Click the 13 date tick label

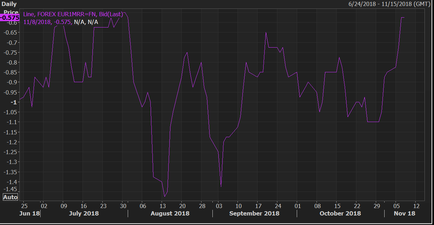[x=163, y=206]
